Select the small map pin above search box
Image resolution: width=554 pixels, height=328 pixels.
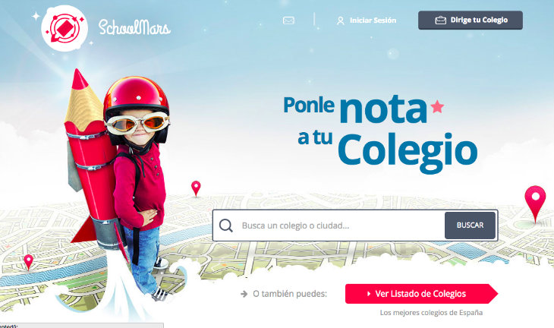click(x=196, y=188)
